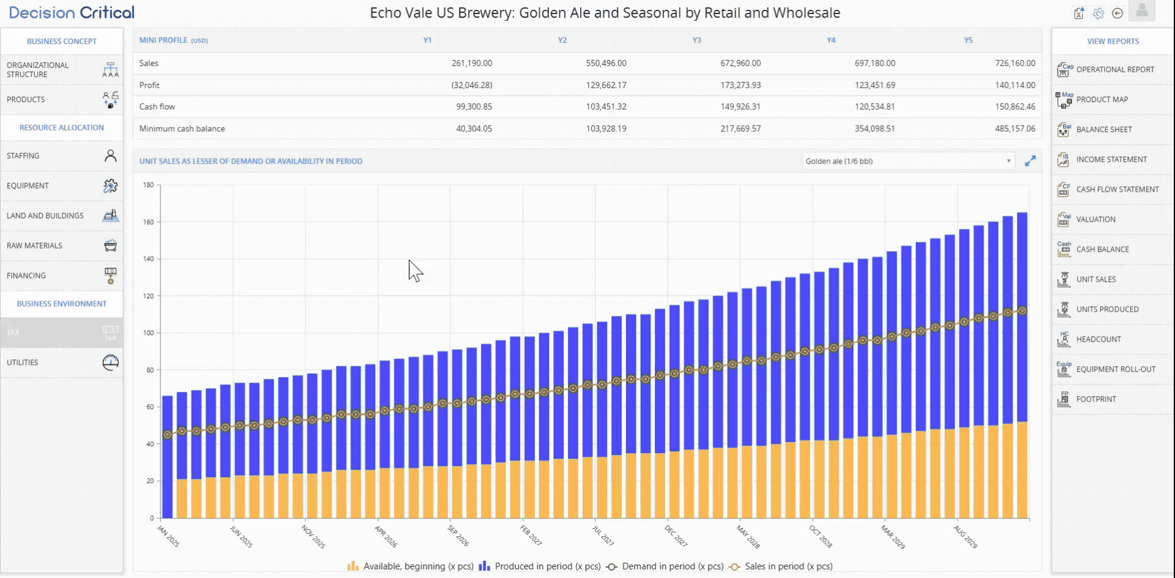Select Land and Buildings menu item
The height and width of the screenshot is (578, 1175).
(61, 216)
